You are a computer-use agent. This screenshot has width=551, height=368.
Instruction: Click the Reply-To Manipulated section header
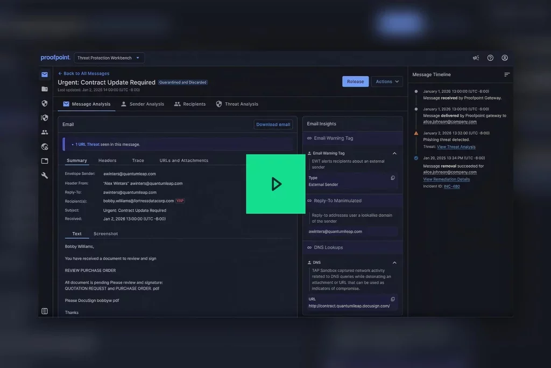click(x=352, y=201)
